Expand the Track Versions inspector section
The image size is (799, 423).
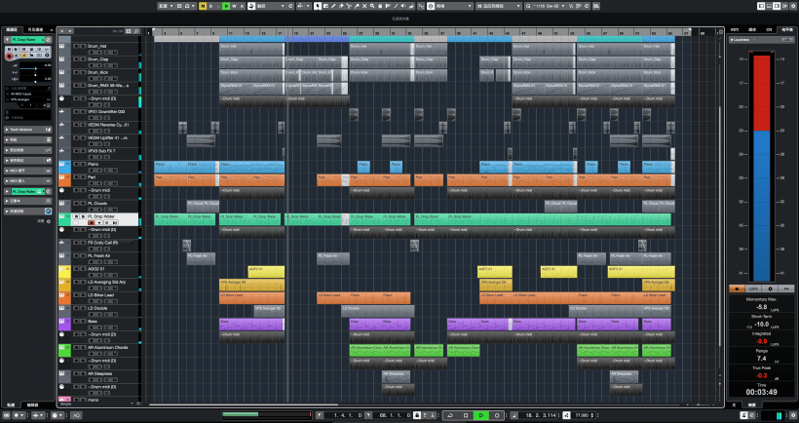pyautogui.click(x=28, y=130)
